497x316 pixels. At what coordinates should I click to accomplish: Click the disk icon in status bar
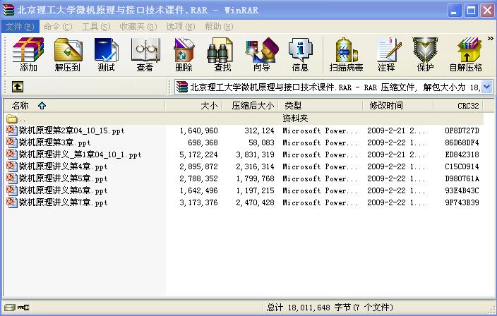point(9,307)
